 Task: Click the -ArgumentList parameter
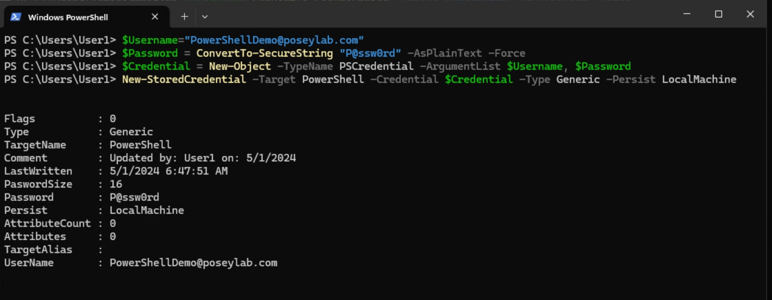click(460, 66)
